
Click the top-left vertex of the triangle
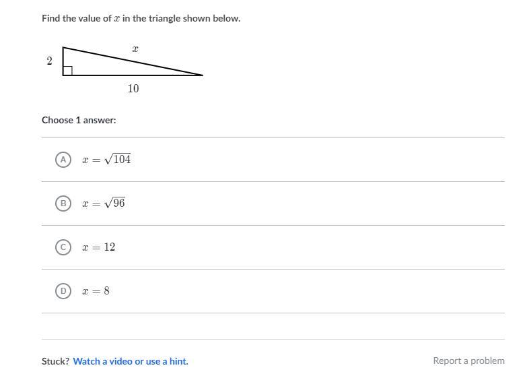coord(63,48)
